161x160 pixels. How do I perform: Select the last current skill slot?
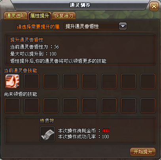(x=148, y=81)
